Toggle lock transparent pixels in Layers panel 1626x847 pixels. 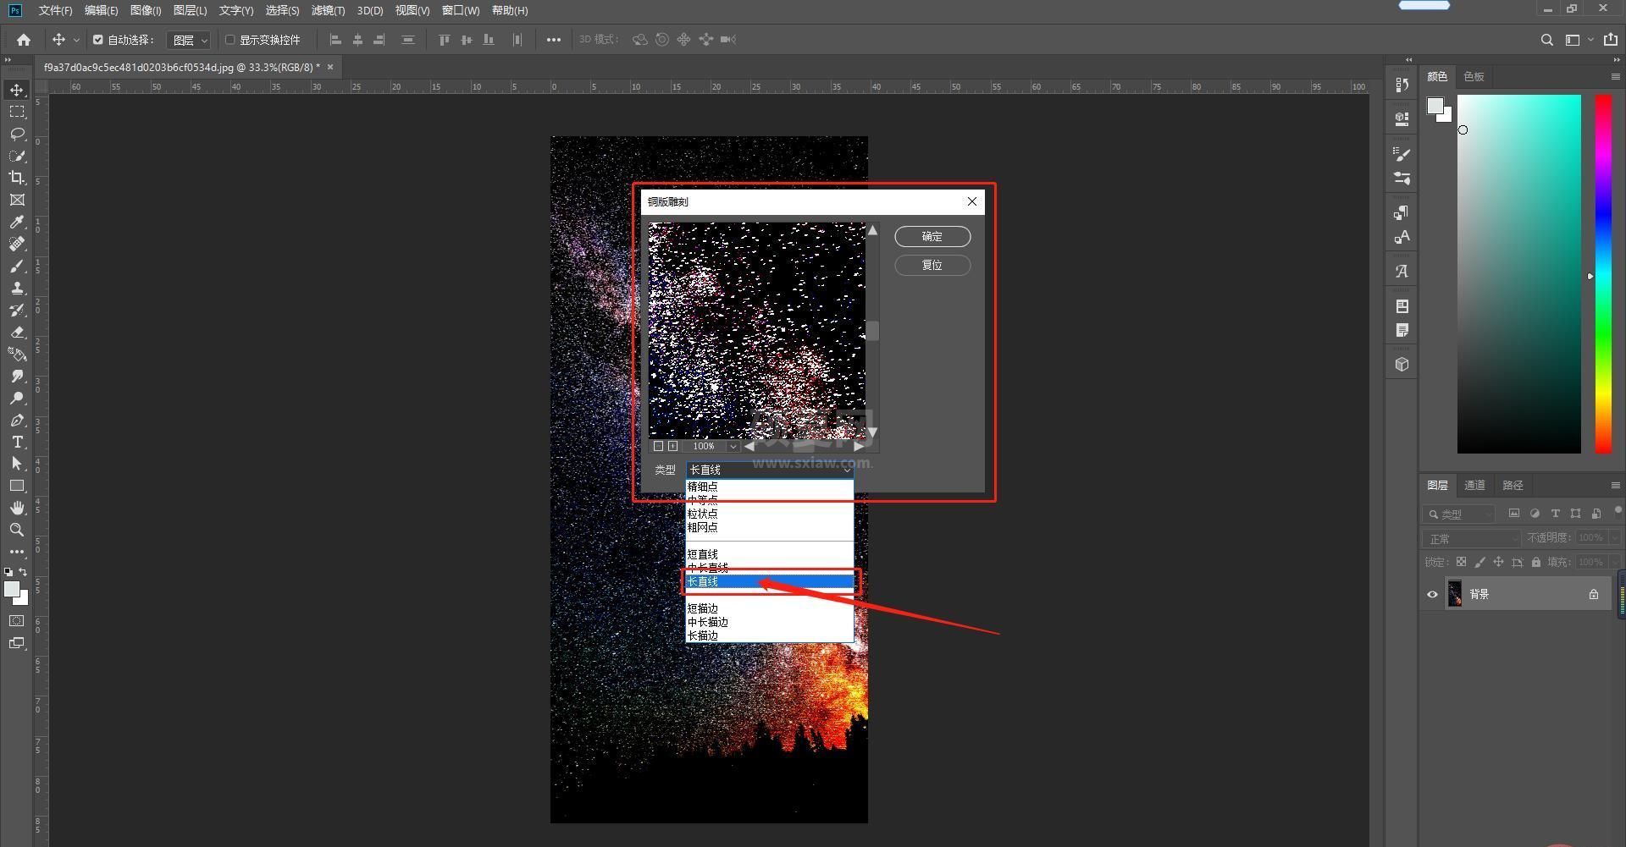pyautogui.click(x=1461, y=562)
